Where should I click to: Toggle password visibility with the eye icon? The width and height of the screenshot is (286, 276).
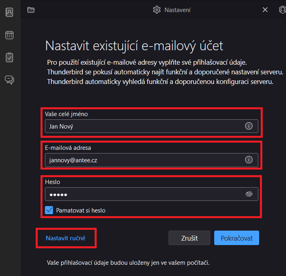coord(249,194)
